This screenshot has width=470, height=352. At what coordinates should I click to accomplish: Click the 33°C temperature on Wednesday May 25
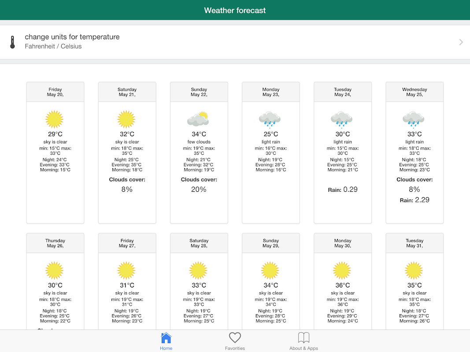pos(414,134)
